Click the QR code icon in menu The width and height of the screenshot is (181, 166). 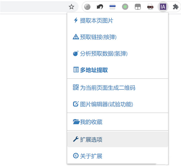coord(76,87)
